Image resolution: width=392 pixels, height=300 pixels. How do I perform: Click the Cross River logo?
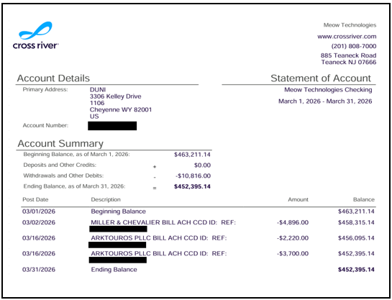36,35
